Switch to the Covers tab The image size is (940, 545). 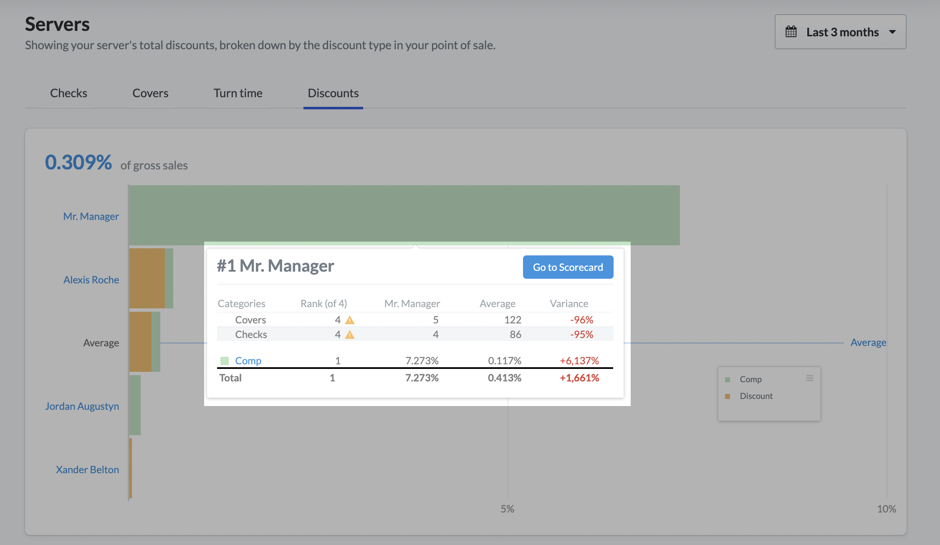point(150,93)
